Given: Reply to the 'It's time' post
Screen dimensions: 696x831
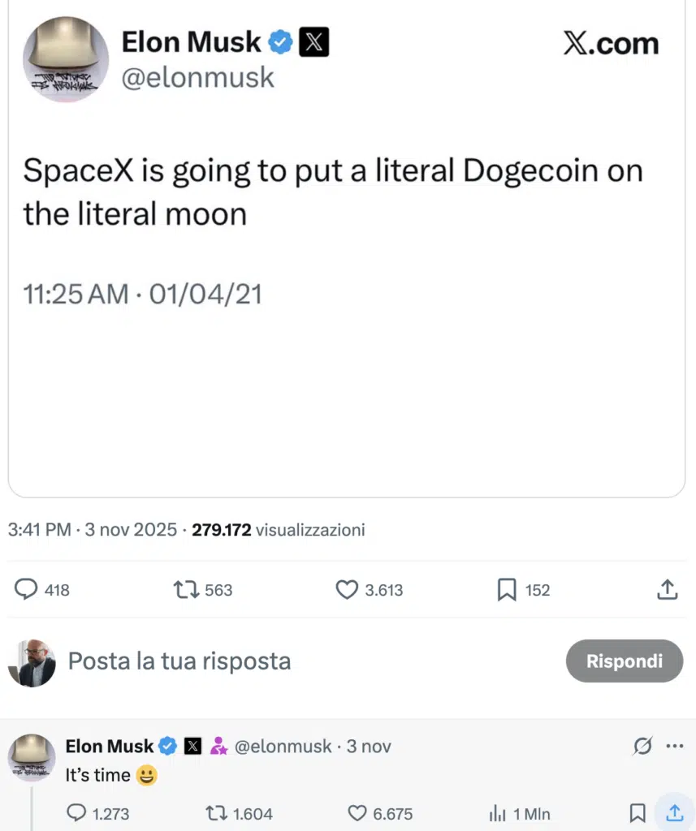Looking at the screenshot, I should [76, 812].
